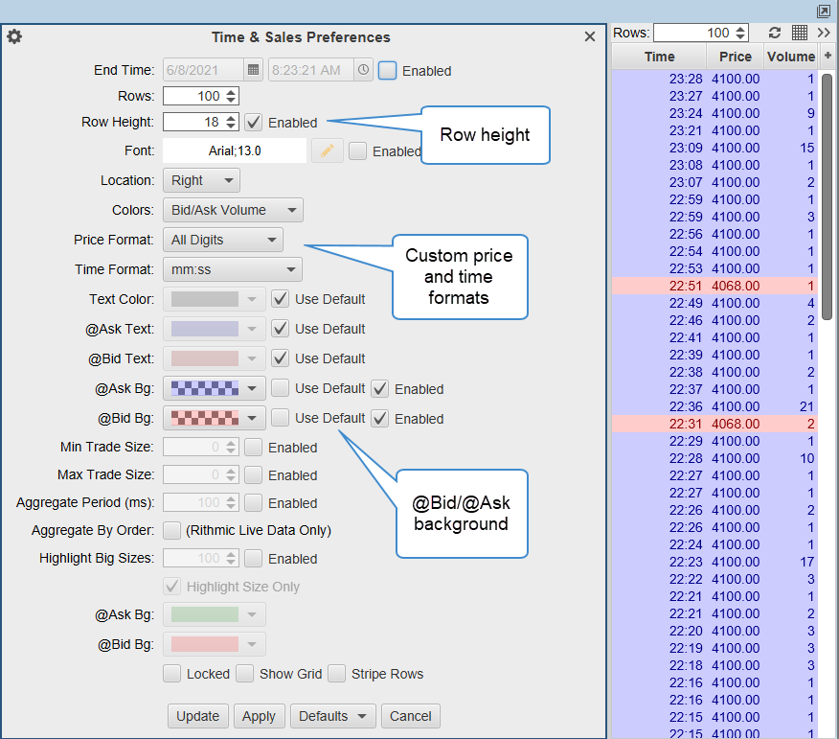Viewport: 839px width, 739px height.
Task: Click the End Time clock icon
Action: pyautogui.click(x=363, y=70)
